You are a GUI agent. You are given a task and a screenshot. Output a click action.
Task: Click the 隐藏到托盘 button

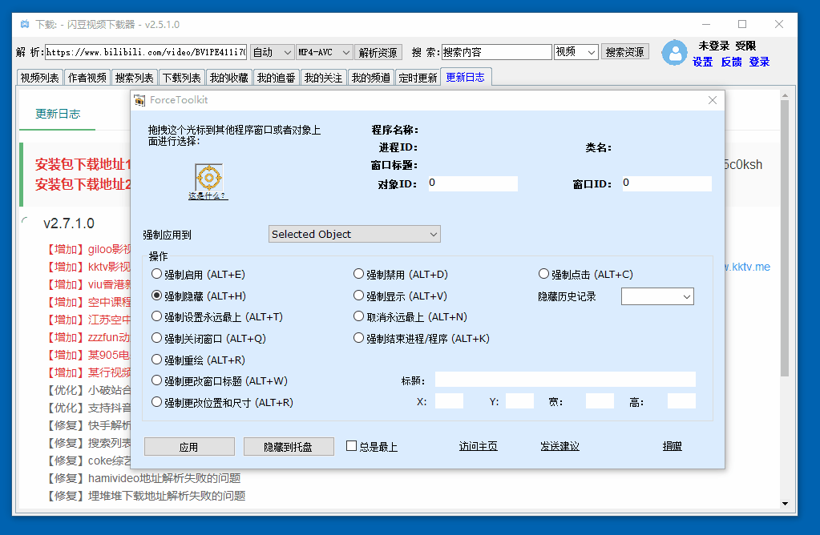click(x=289, y=447)
